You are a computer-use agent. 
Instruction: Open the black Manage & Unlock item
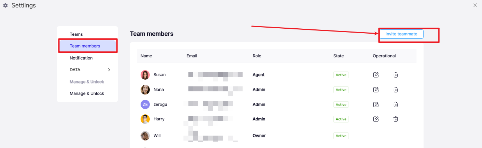coord(87,93)
